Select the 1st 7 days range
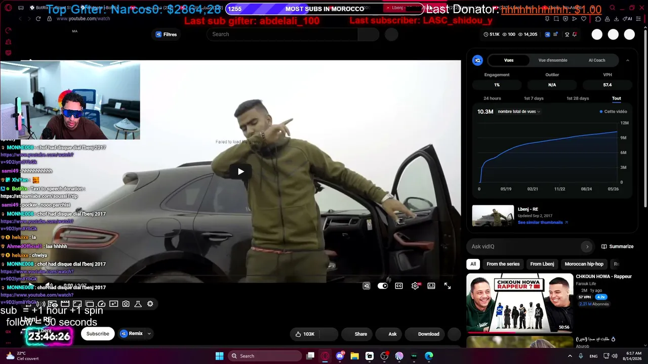 [534, 98]
